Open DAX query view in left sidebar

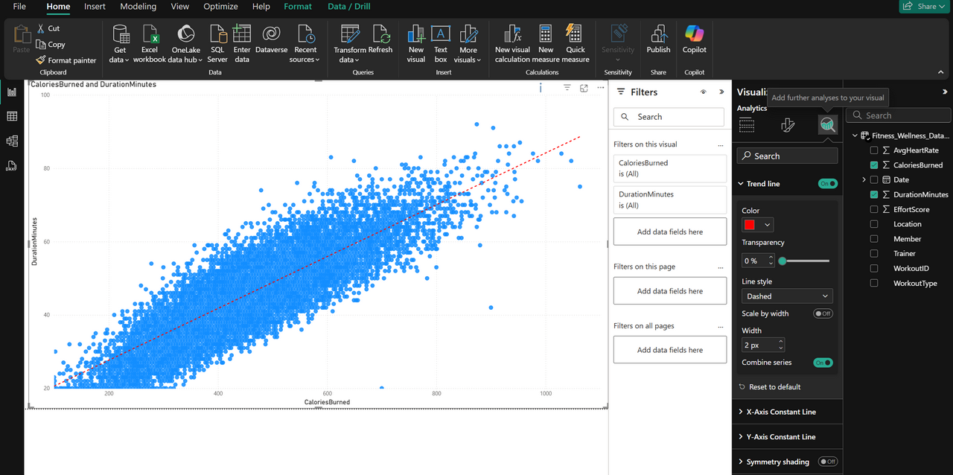(x=12, y=165)
